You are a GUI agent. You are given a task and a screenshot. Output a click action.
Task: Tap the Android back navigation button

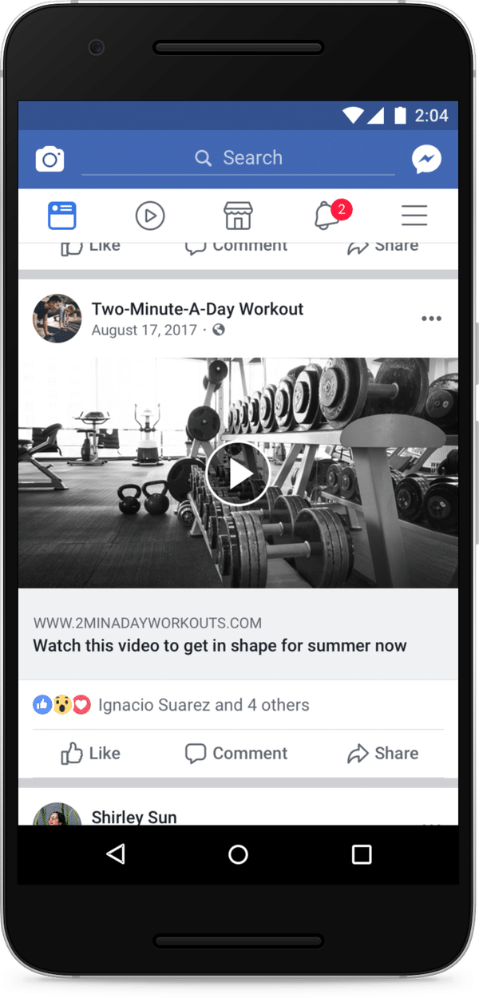coord(116,854)
